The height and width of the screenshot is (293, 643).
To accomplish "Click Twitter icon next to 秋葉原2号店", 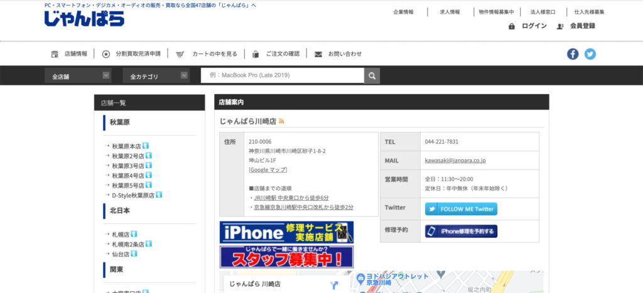I will (148, 156).
